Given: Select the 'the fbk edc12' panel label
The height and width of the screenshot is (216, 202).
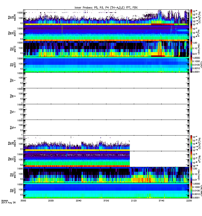Looking at the screenshot, I should [x=13, y=175].
